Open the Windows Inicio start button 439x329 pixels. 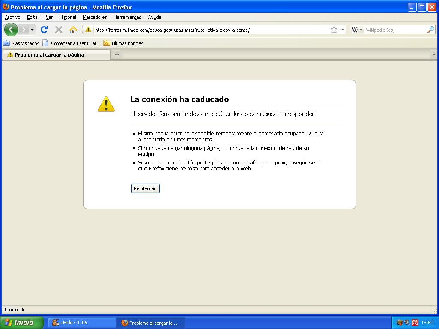(21, 323)
